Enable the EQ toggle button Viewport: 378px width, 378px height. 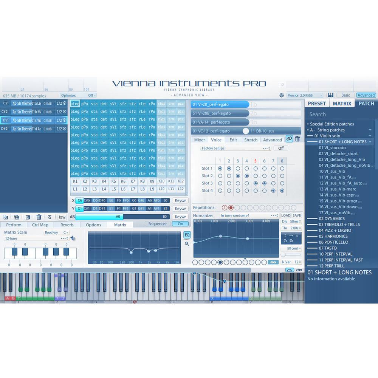187,235
